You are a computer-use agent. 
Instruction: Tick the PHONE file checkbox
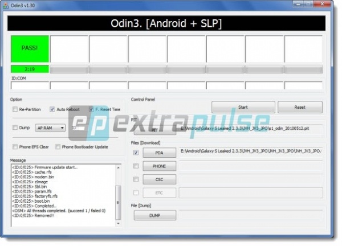pyautogui.click(x=136, y=166)
